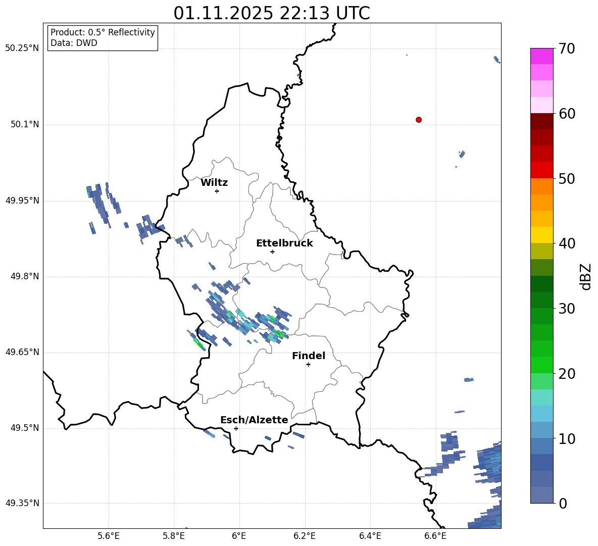Click the 6.4°E longitude label
Image resolution: width=598 pixels, height=546 pixels.
coord(370,536)
